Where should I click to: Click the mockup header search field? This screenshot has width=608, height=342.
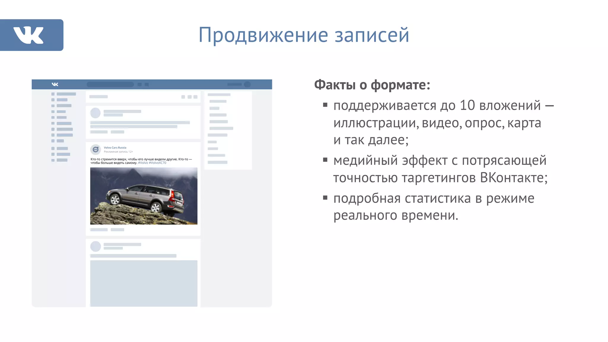[110, 85]
